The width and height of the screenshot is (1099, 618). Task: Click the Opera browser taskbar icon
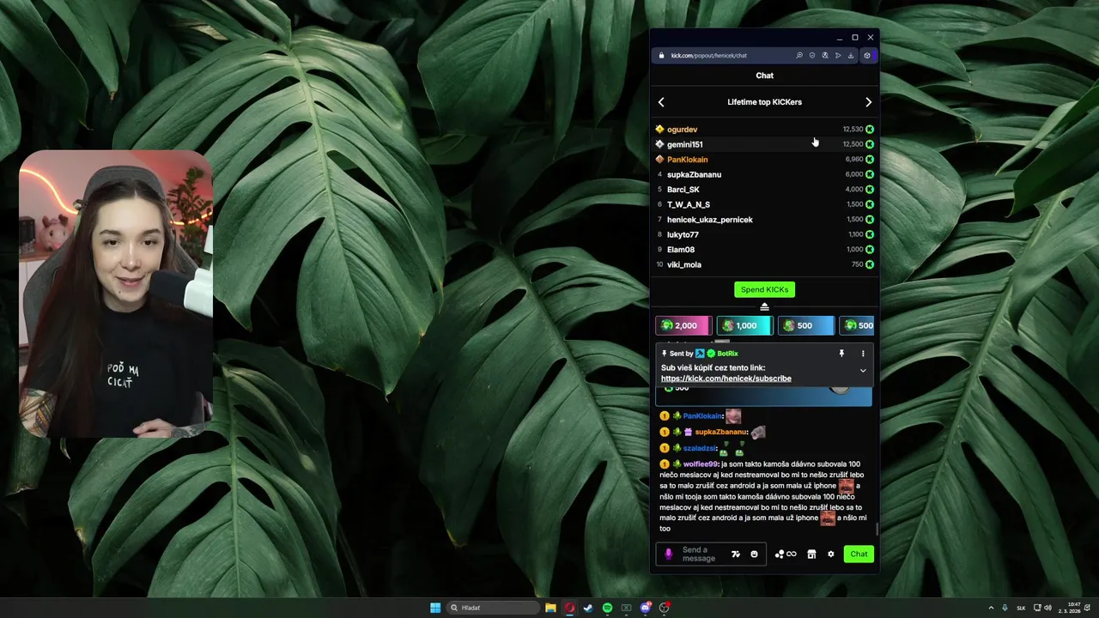coord(569,608)
